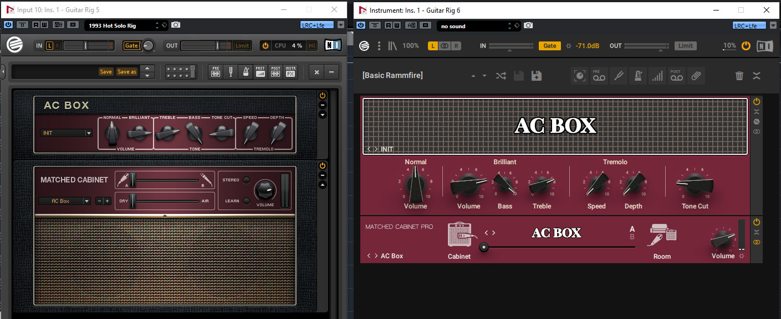Enable the Limit button in Guitar Rig 6
This screenshot has width=781, height=319.
click(686, 46)
